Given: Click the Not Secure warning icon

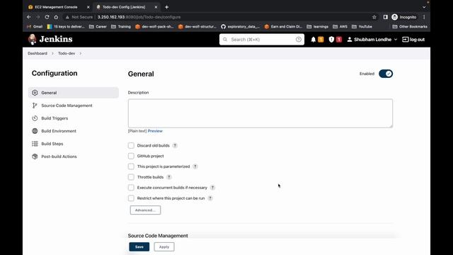Looking at the screenshot, I should pos(67,17).
